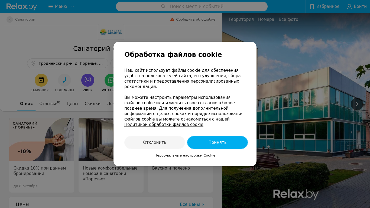The image size is (370, 208).
Task: Tap the Телефоны phone icon
Action: (x=64, y=80)
